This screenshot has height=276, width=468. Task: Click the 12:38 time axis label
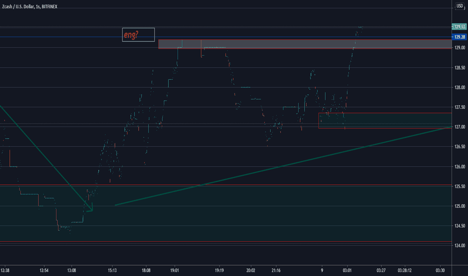pyautogui.click(x=5, y=270)
